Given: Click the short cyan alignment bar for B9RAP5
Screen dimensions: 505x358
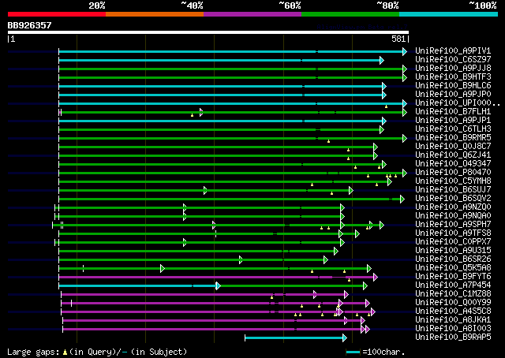Looking at the screenshot, I should (x=294, y=337).
